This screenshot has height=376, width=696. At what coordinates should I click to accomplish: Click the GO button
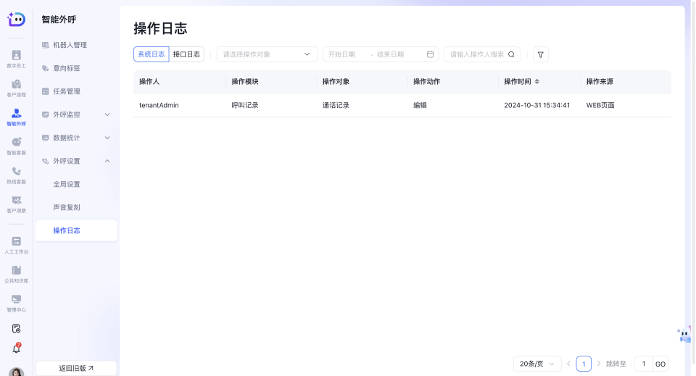point(660,364)
